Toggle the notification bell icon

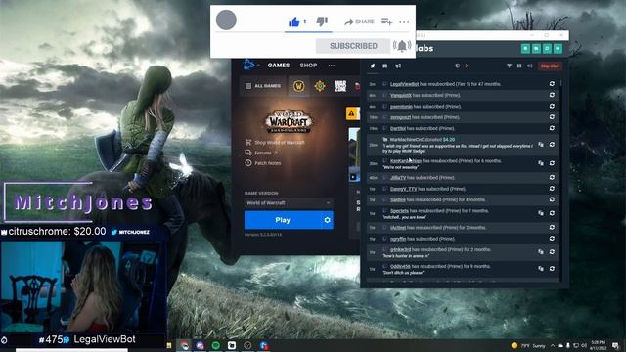[x=402, y=46]
